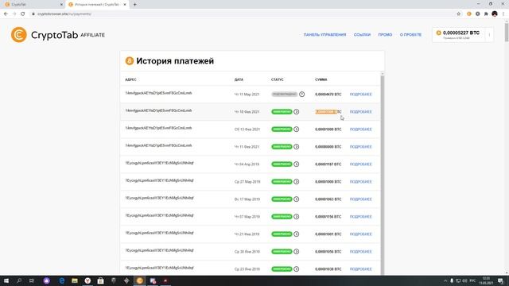The width and height of the screenshot is (509, 286).
Task: Open ПОДРОБНЕЕ for the 11 Мар 2021 payment
Action: [360, 95]
